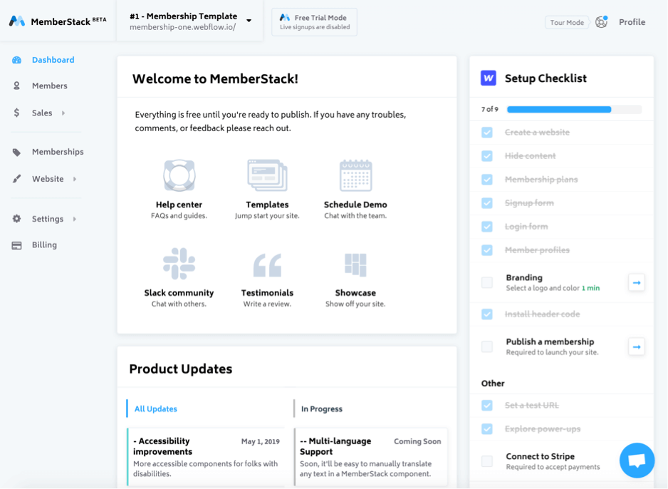Image resolution: width=668 pixels, height=489 pixels.
Task: Click the Templates label
Action: tap(267, 205)
